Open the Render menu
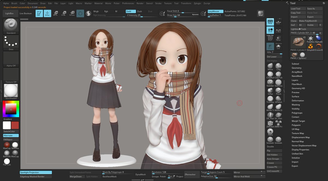The width and height of the screenshot is (328, 181). pyautogui.click(x=140, y=3)
